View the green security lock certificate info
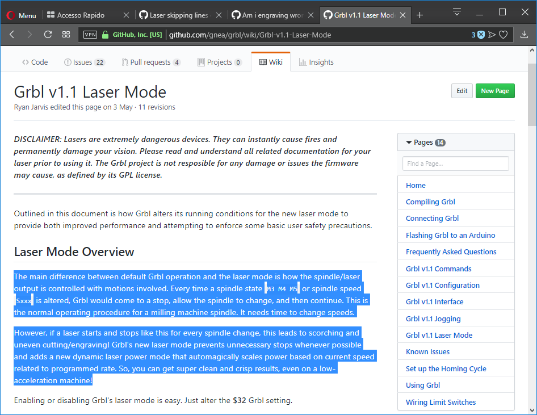This screenshot has height=415, width=537. [106, 35]
